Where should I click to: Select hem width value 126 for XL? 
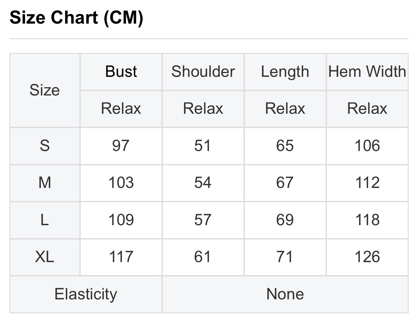coord(367,257)
